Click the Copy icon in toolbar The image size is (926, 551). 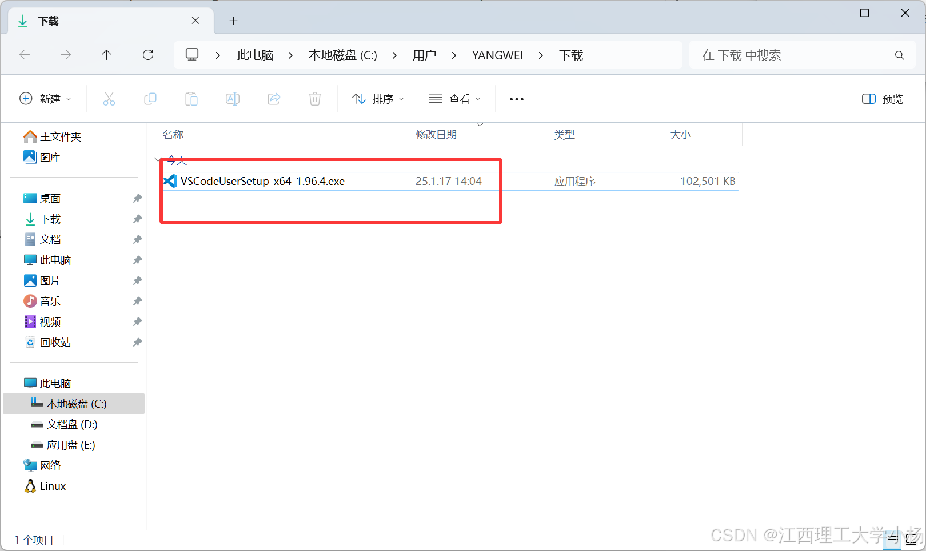[x=150, y=99]
